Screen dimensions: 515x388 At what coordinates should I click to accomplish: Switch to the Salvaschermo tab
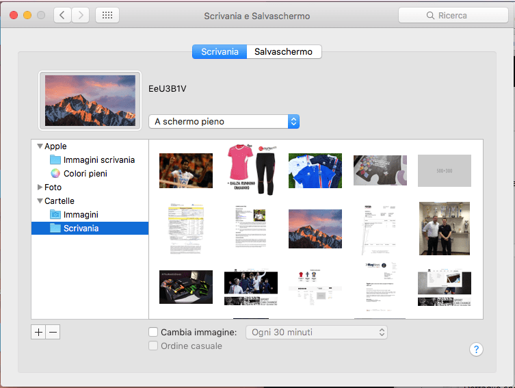click(283, 52)
